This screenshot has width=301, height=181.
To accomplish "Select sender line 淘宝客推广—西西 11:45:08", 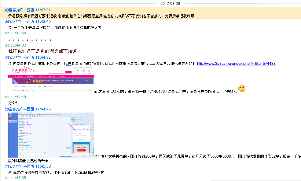I will click(28, 166).
